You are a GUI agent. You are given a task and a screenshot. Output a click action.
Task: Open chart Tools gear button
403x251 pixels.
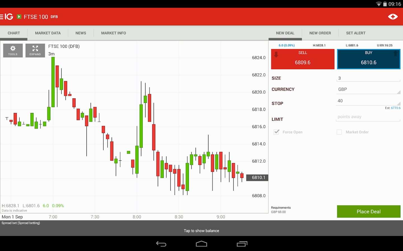pos(13,50)
